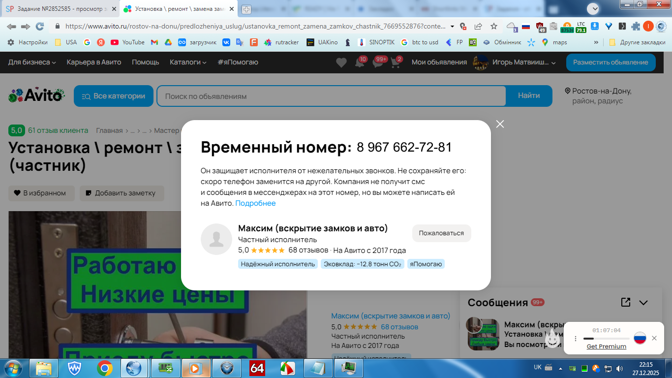Screen dimensions: 672x378
Task: Open Google Drive bookmark icon
Action: pyautogui.click(x=168, y=42)
